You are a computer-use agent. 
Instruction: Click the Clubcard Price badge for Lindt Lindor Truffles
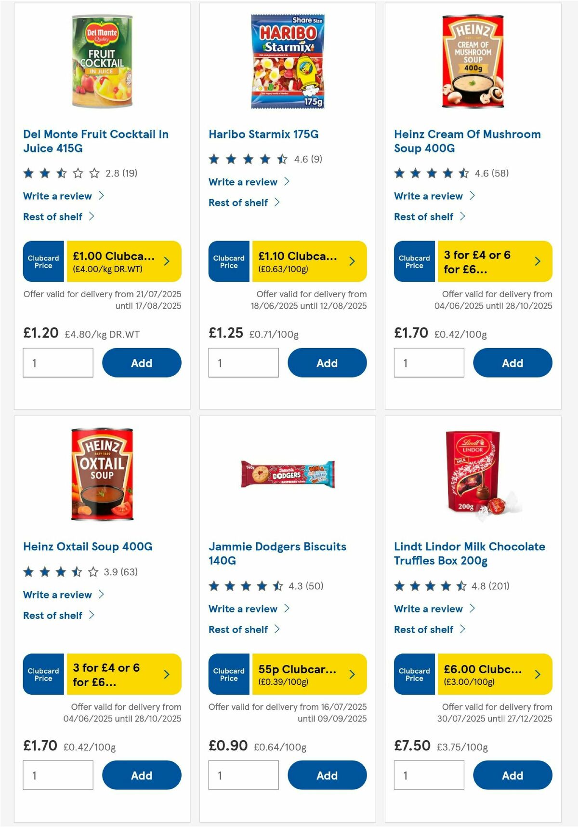click(414, 674)
